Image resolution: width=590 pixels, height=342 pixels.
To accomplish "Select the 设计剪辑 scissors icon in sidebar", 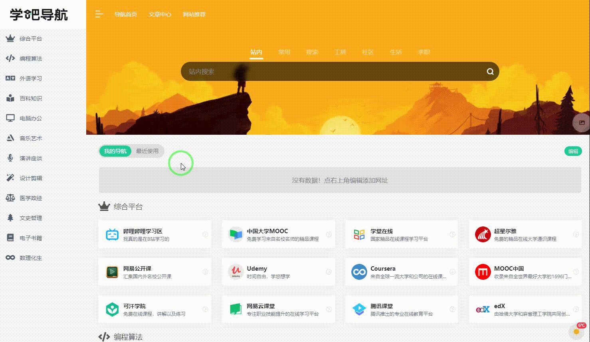I will click(10, 178).
